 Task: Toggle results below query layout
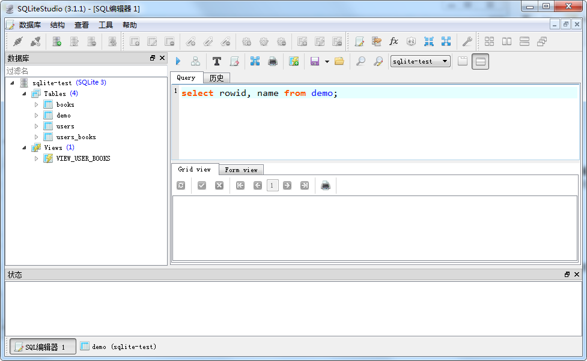[x=480, y=61]
